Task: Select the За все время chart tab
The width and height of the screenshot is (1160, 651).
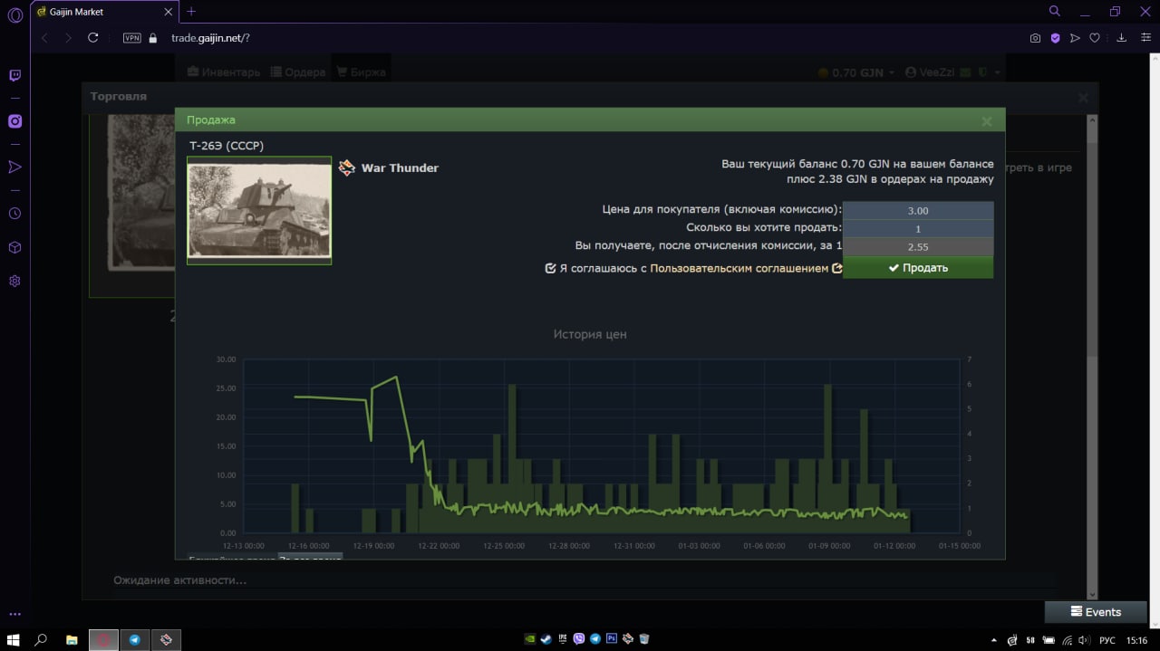Action: pyautogui.click(x=310, y=556)
